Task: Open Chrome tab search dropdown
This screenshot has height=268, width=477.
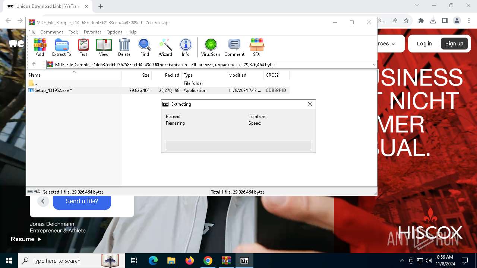Action: point(417,6)
